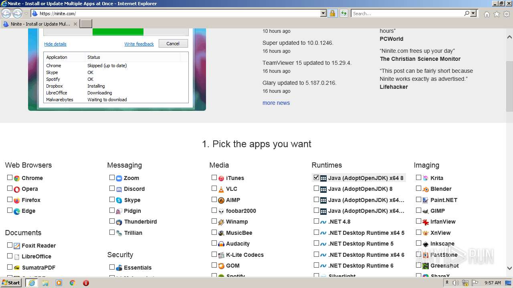
Task: Click the Foxit Reader icon
Action: pos(17,246)
